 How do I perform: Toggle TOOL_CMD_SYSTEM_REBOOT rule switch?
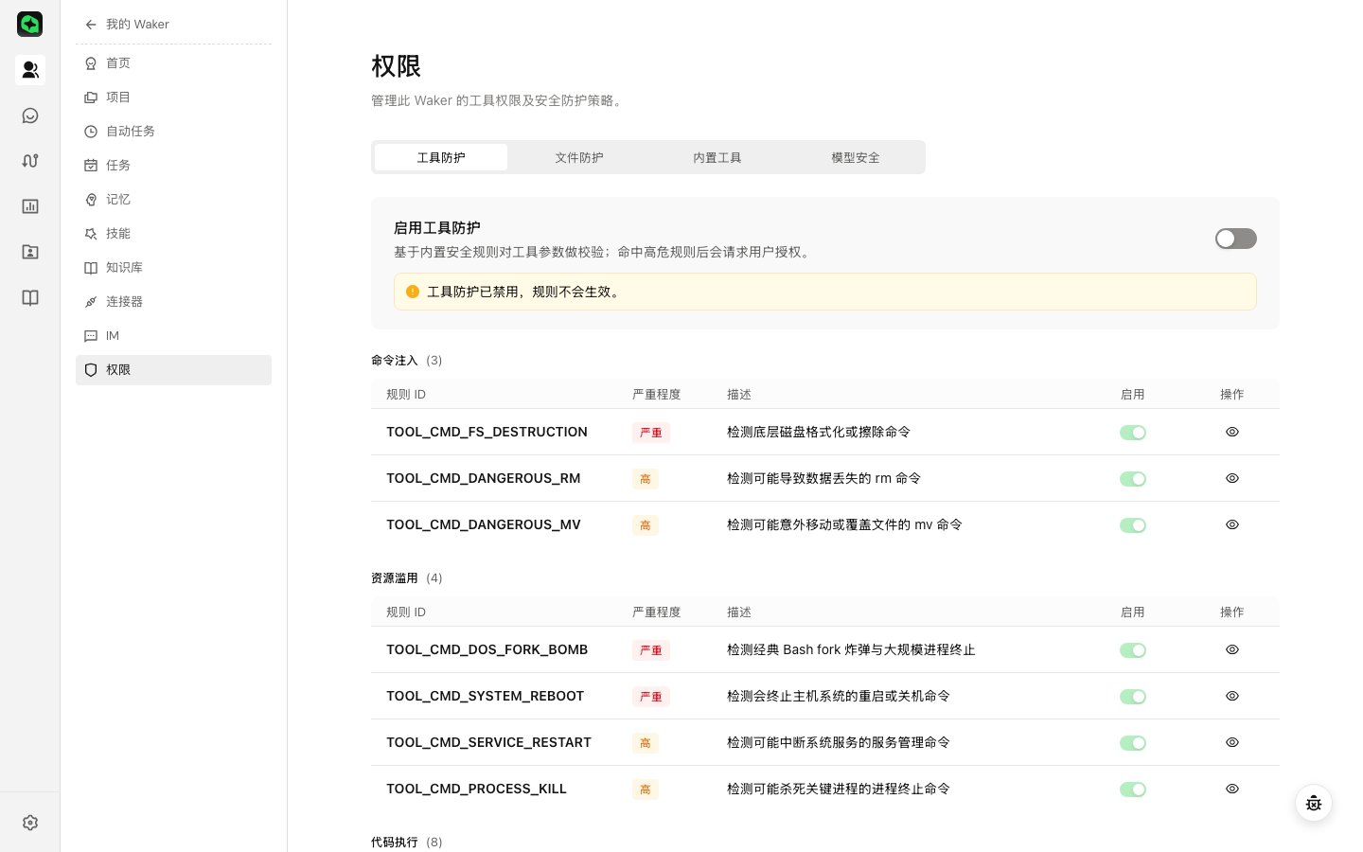click(x=1133, y=697)
